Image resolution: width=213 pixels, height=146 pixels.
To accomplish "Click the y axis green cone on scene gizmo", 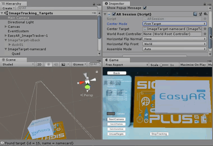I will tap(87, 86).
